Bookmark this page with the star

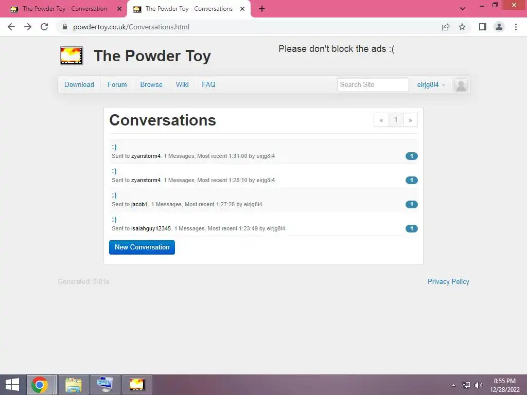coord(462,27)
